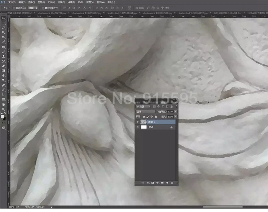The height and width of the screenshot is (212, 268).
Task: Open the 正常 blend mode dropdown
Action: [x=145, y=111]
